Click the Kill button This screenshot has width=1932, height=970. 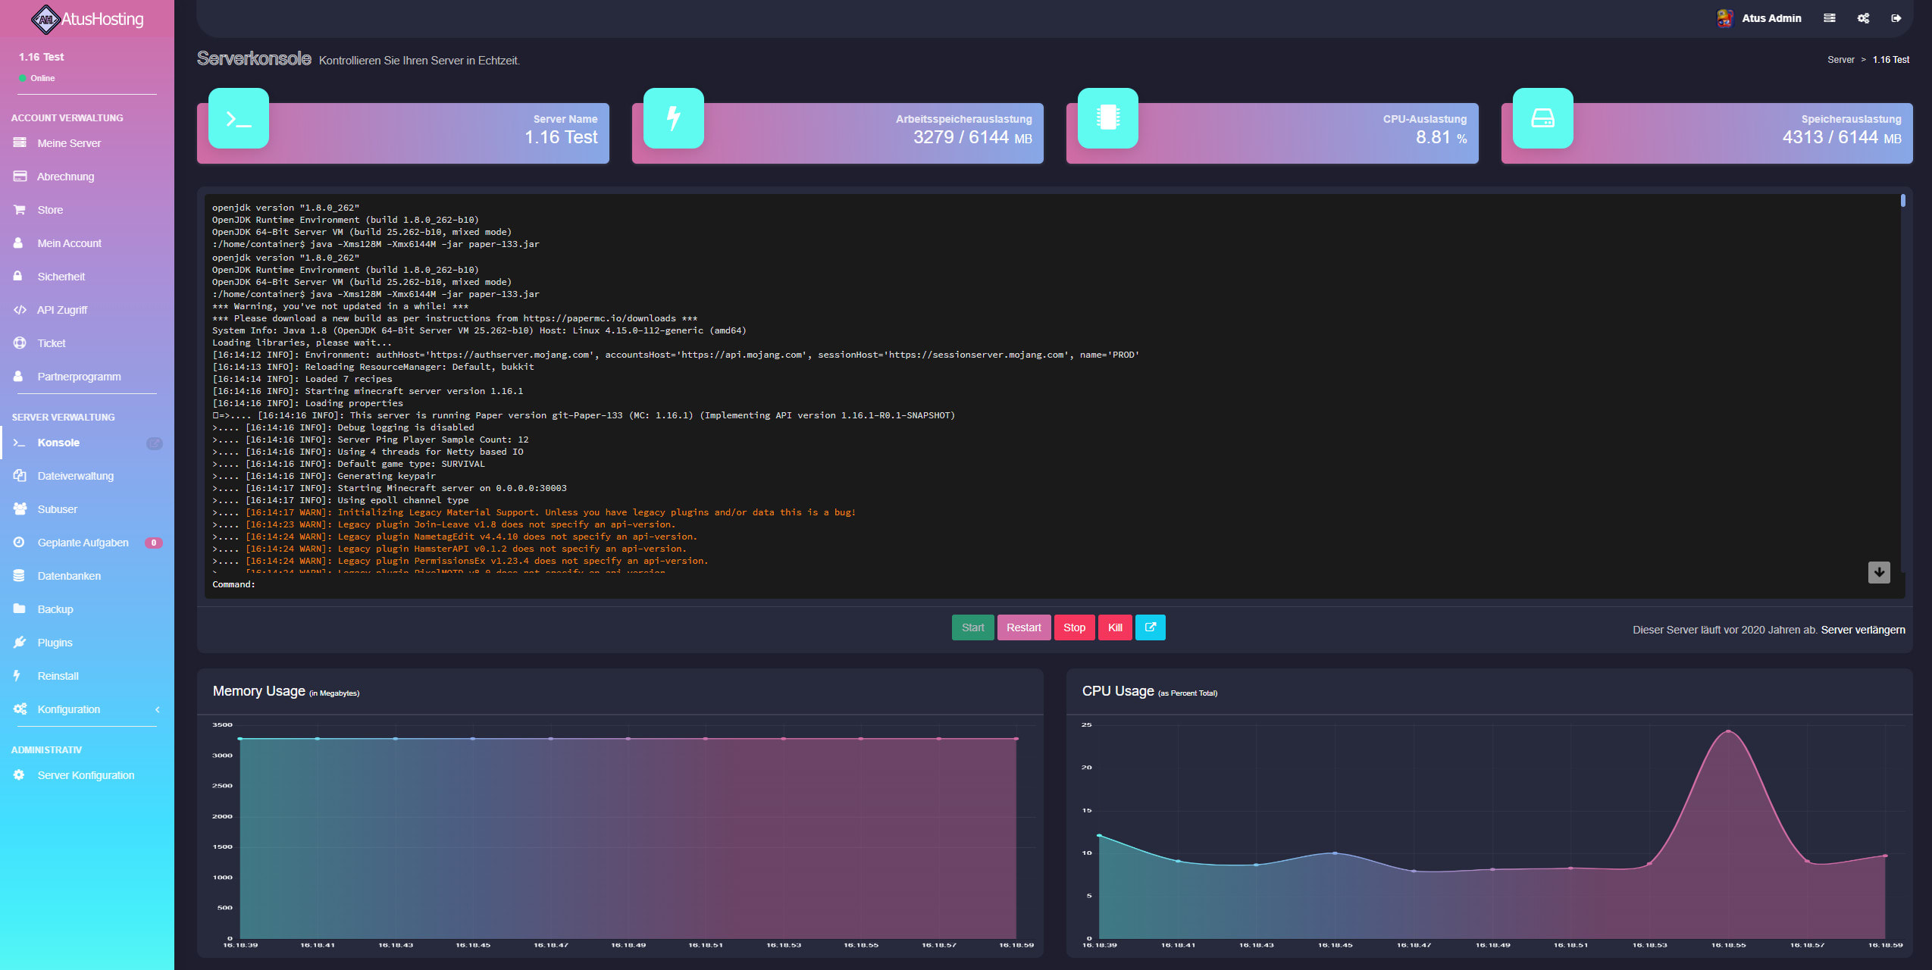click(x=1115, y=627)
